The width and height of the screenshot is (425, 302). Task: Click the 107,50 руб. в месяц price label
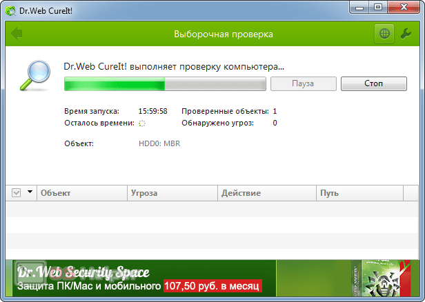coord(212,286)
